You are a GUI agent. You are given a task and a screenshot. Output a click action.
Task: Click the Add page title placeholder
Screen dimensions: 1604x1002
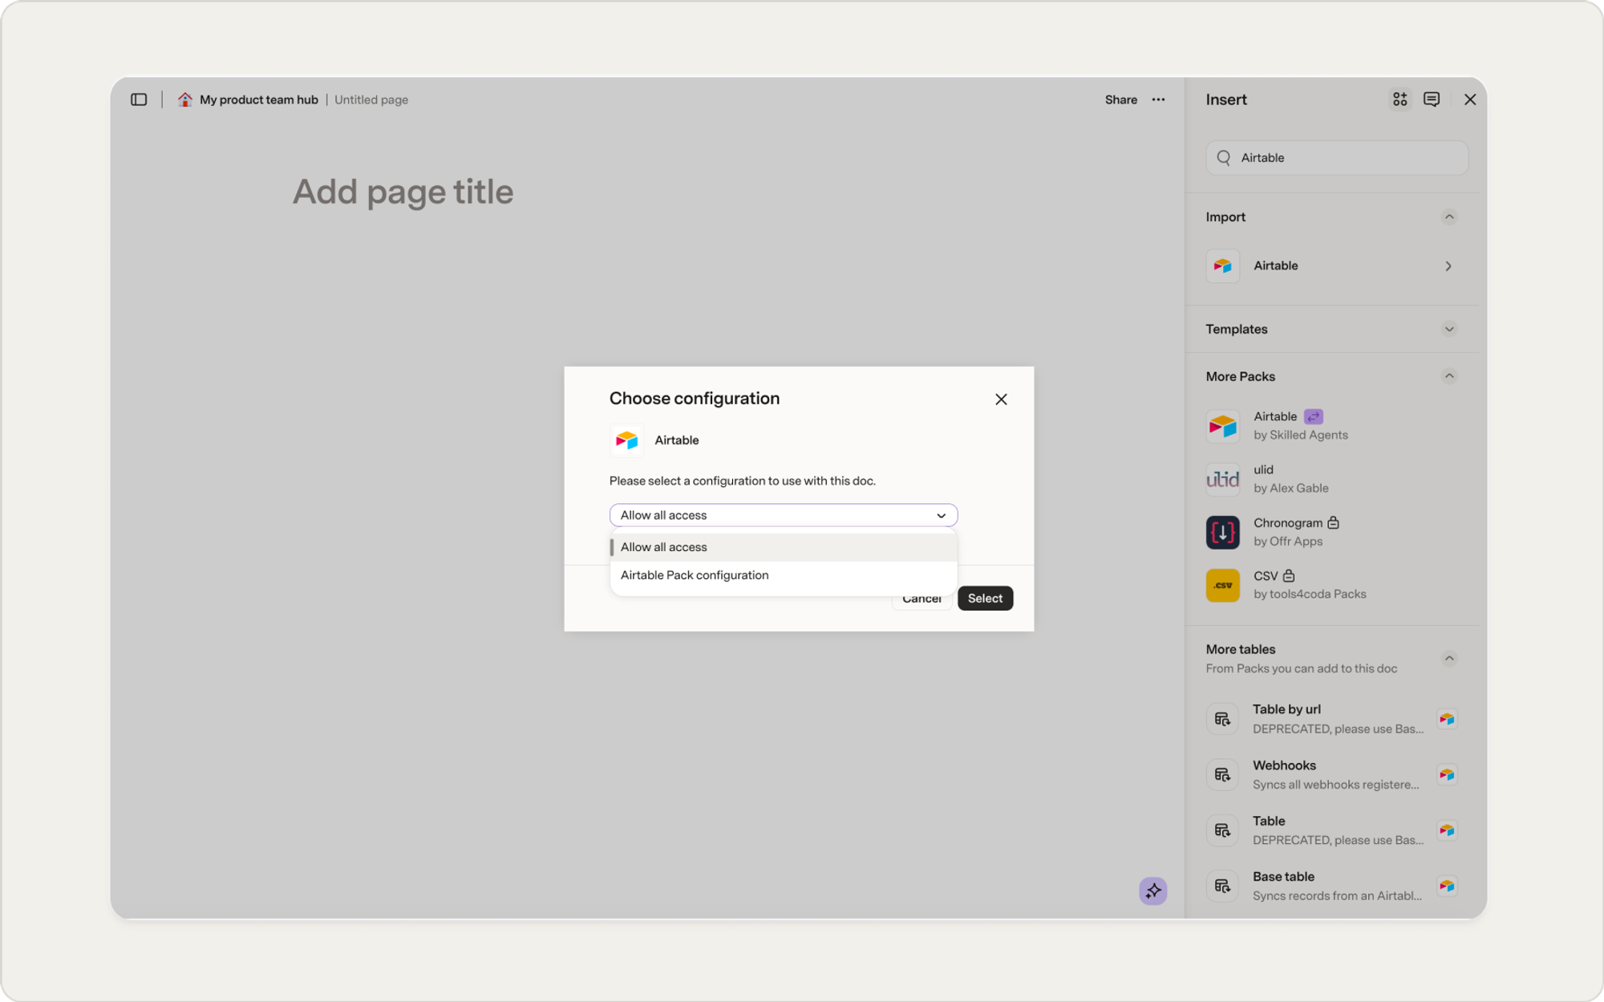point(403,192)
